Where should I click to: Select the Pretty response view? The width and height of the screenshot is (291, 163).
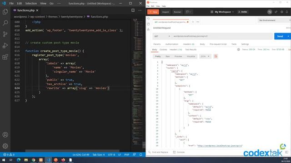[x=158, y=56]
